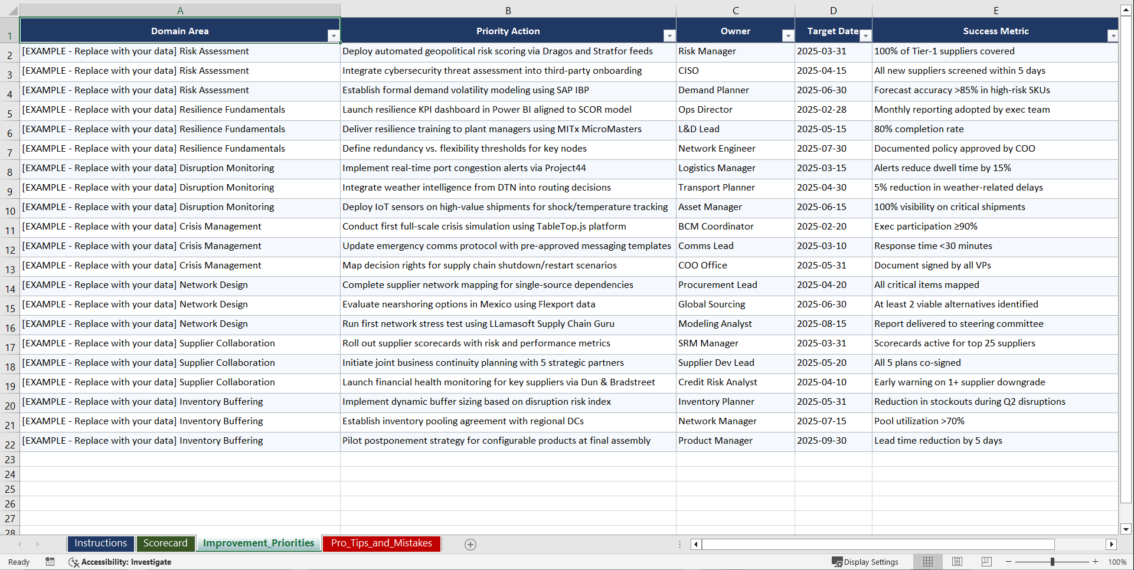Click the Zoom In plus icon
Viewport: 1134px width, 570px height.
(x=1096, y=562)
